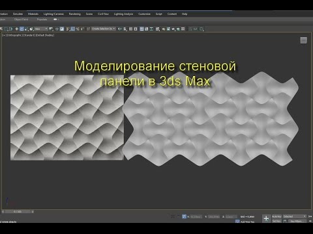
Task: Activate the highlighted Select and Rotate tool
Action: (22, 29)
